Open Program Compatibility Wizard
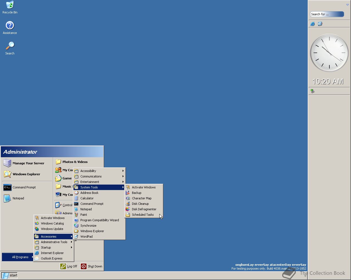Image resolution: width=351 pixels, height=280 pixels. pos(99,220)
